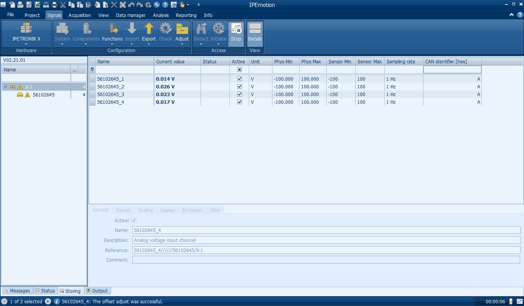This screenshot has width=524, height=306.
Task: Click the round question mark icon in the quick access toolbar
Action: coord(165,5)
